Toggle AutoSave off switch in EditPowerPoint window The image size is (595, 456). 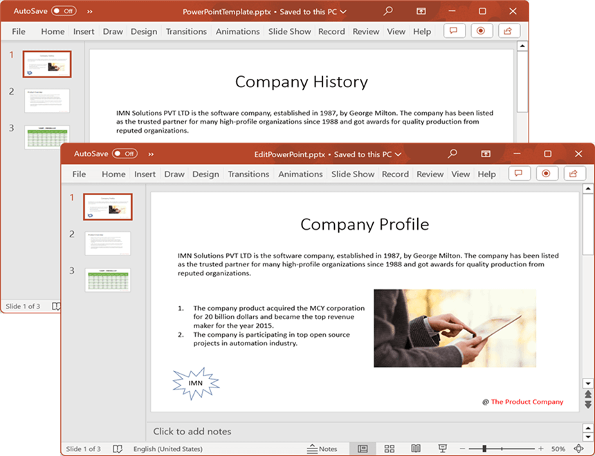point(125,154)
